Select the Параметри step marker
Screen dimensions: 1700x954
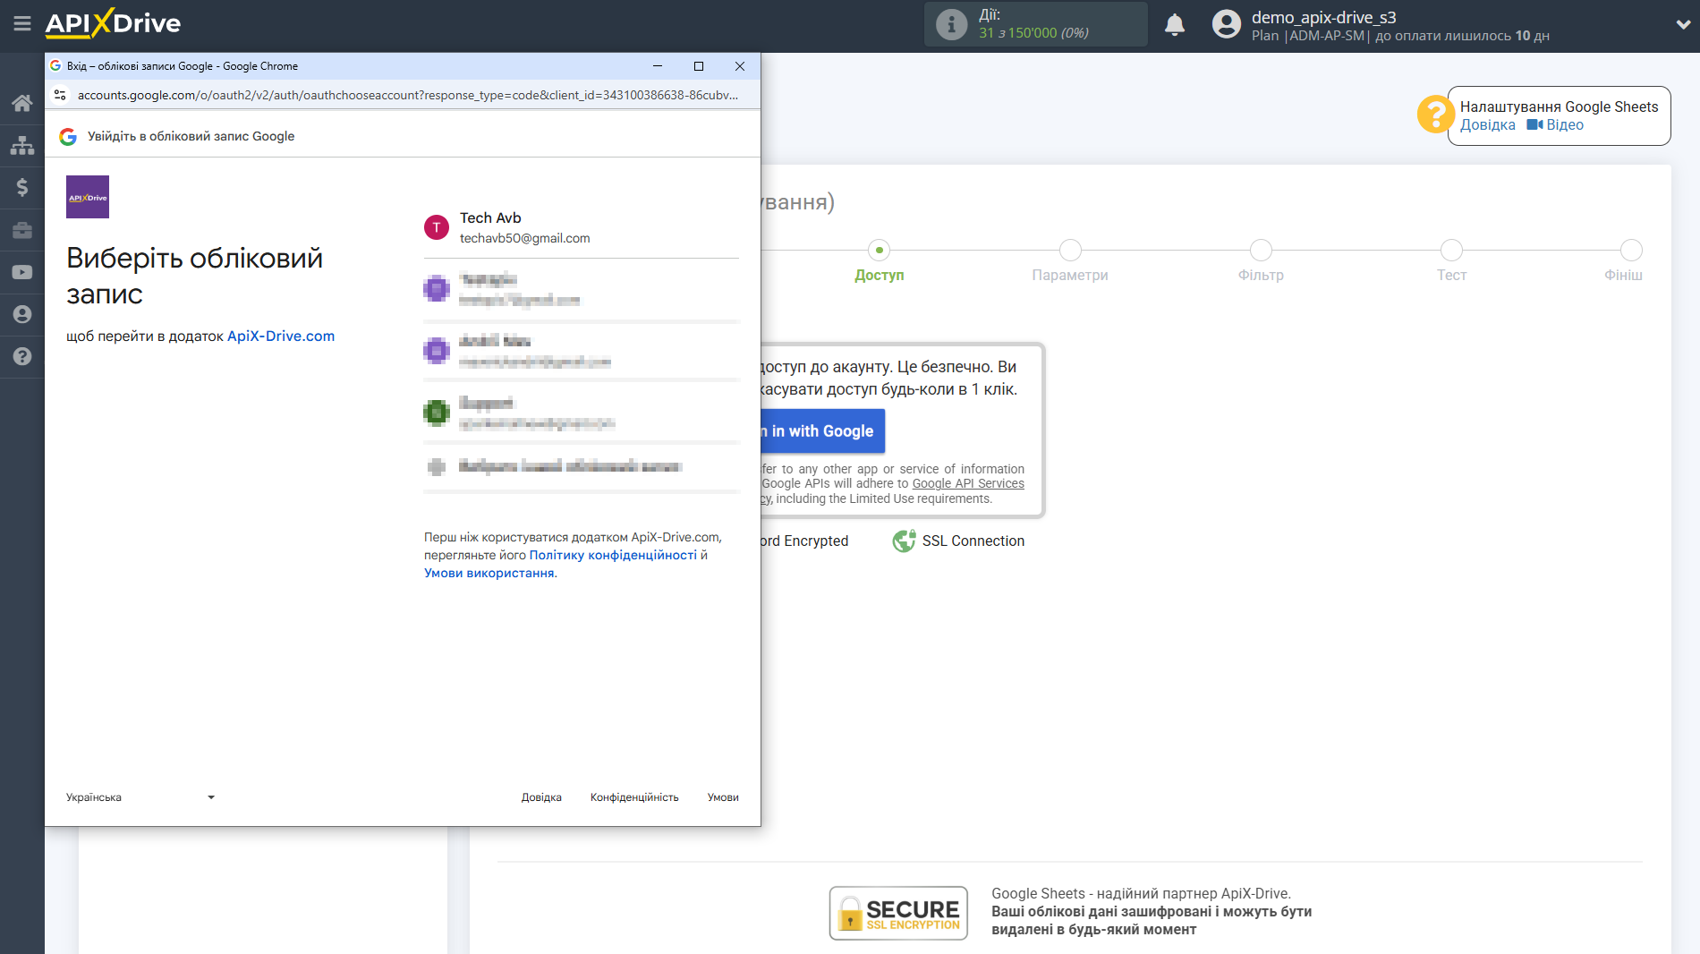1070,251
